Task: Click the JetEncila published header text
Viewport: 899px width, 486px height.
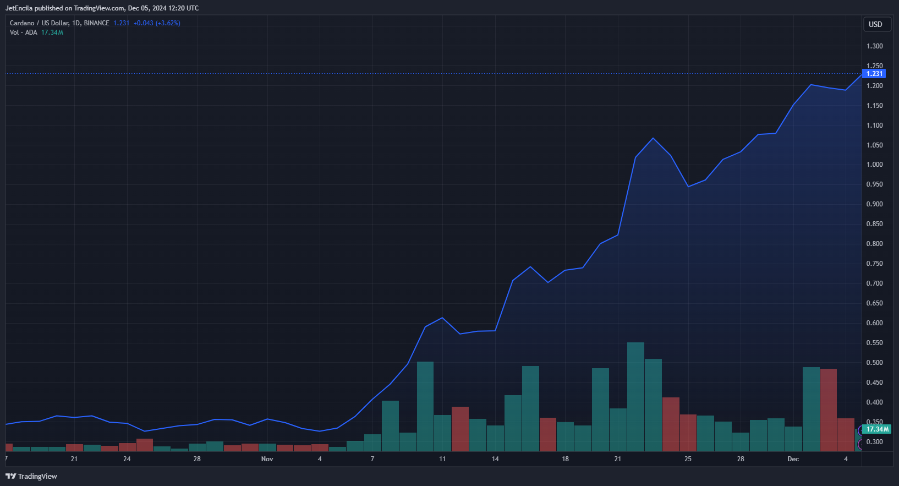Action: click(x=102, y=8)
